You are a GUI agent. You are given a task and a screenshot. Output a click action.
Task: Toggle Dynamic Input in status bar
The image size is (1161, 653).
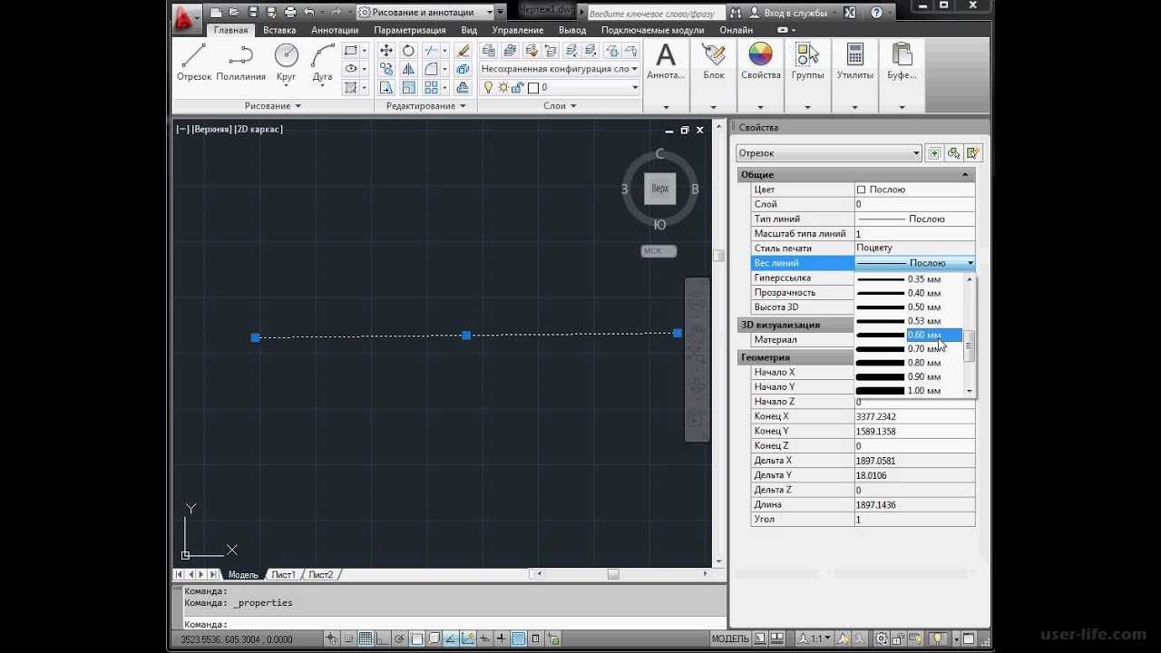click(484, 638)
